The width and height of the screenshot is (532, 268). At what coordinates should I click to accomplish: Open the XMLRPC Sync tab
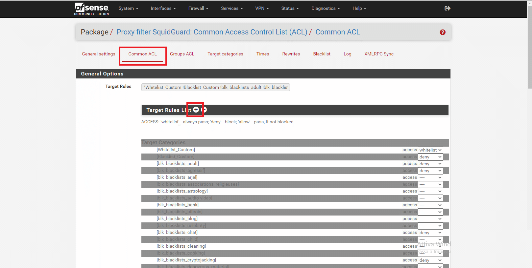(379, 54)
